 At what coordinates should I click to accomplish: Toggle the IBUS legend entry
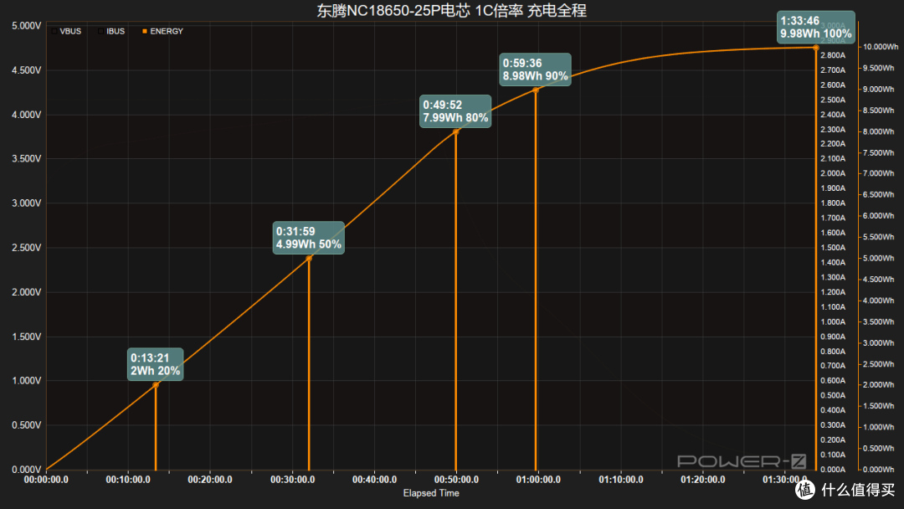[111, 31]
